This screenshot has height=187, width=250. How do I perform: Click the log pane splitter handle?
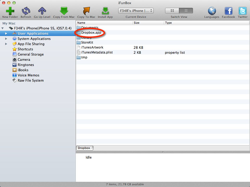163,152
